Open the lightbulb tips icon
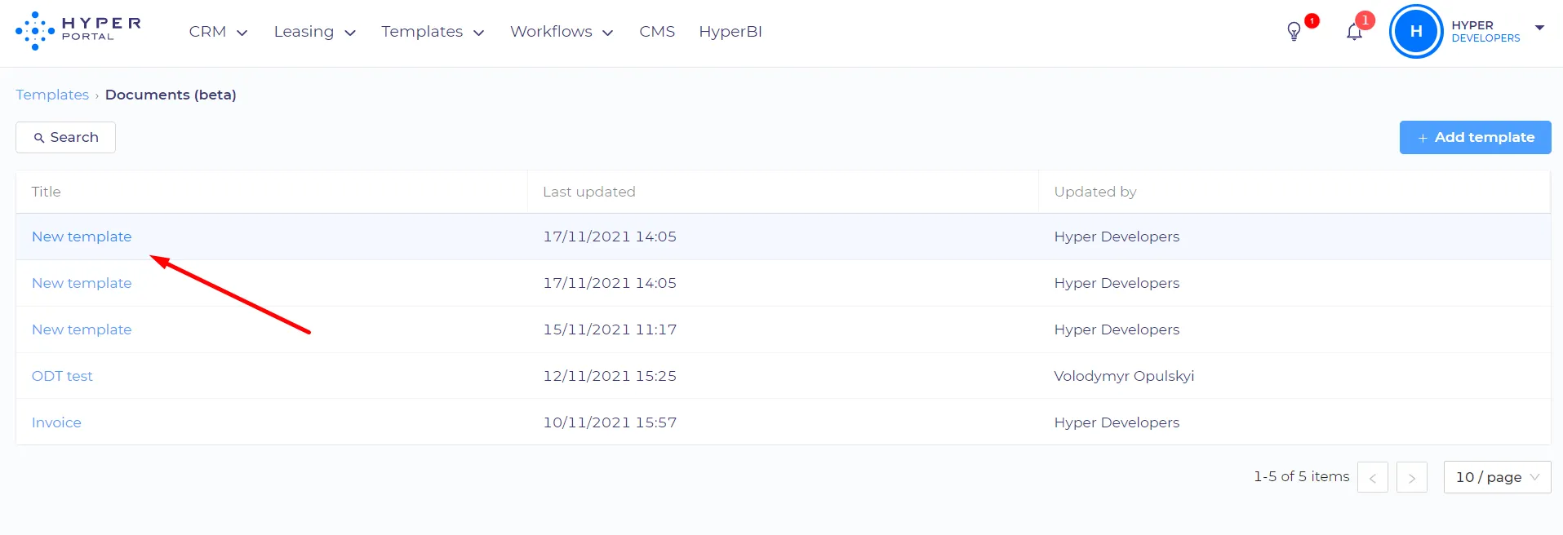This screenshot has width=1563, height=535. (x=1294, y=32)
